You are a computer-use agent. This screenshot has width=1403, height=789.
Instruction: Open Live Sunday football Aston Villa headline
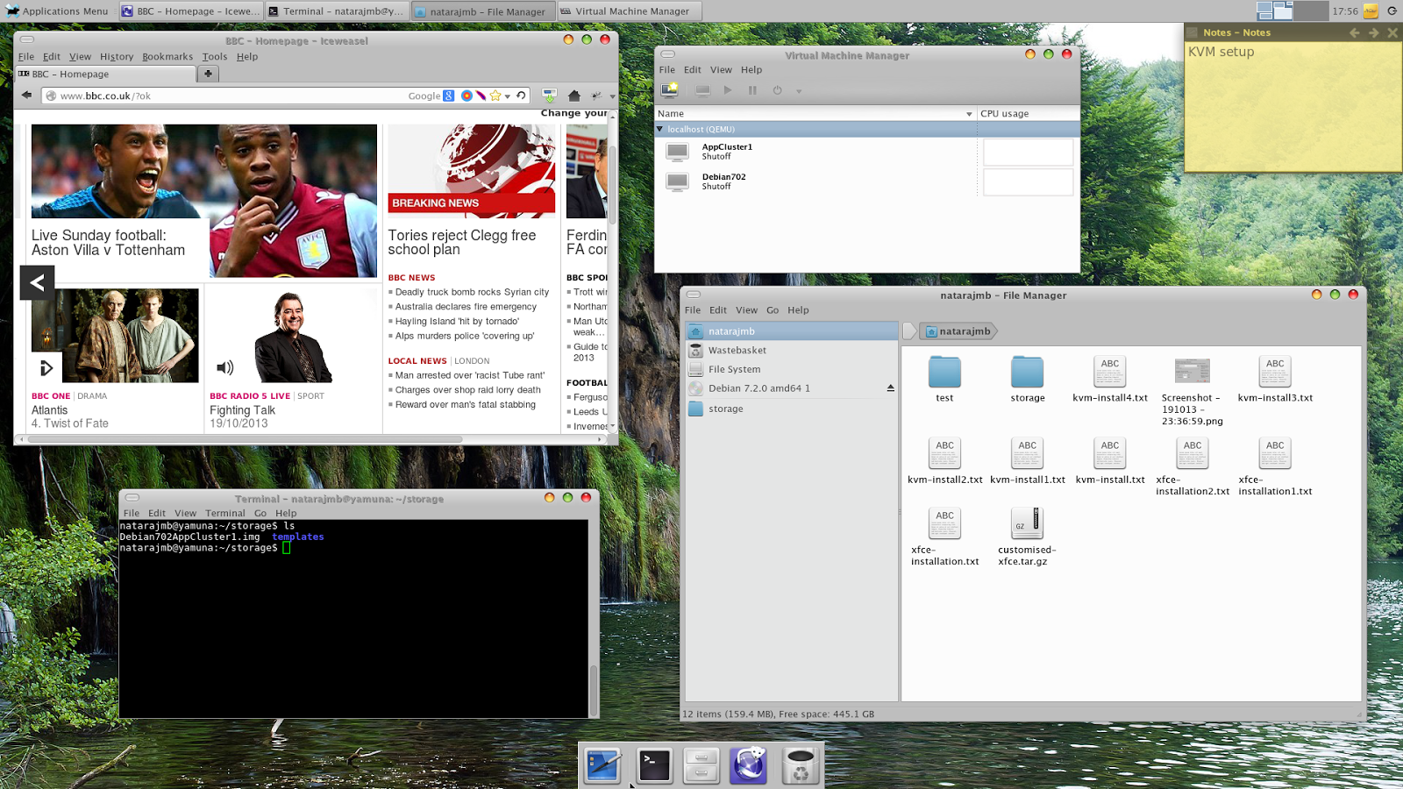point(108,243)
